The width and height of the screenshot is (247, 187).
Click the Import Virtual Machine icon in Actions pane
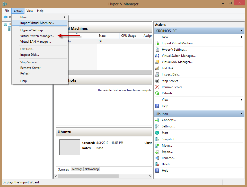(x=157, y=43)
